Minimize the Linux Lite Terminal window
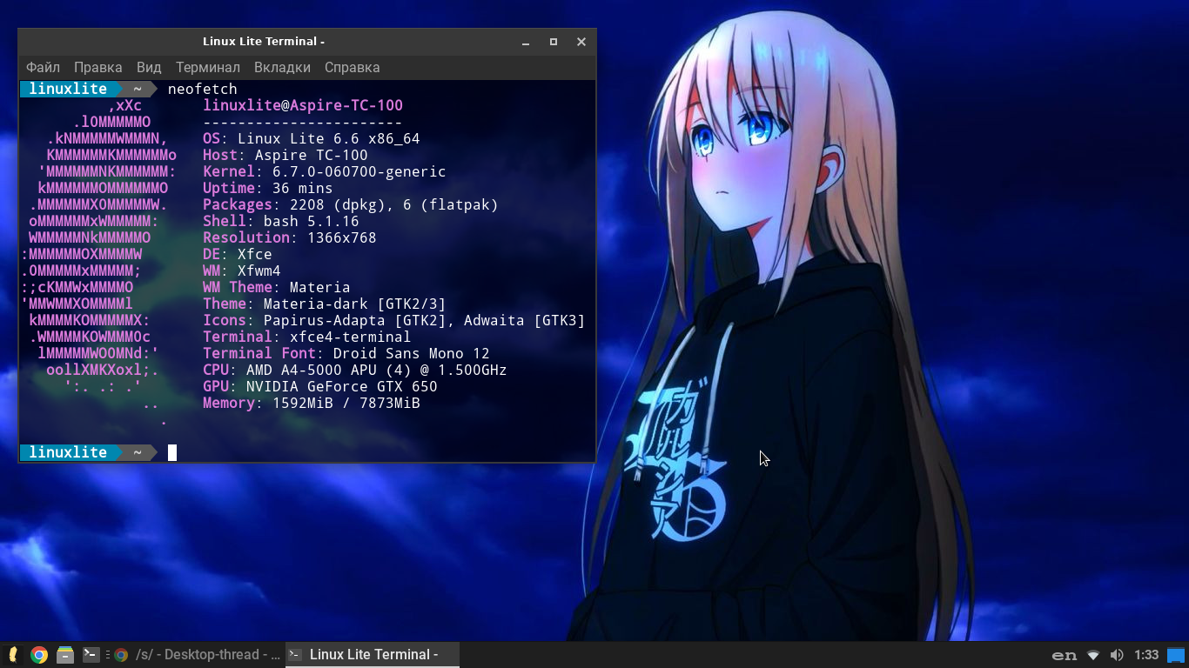Viewport: 1189px width, 668px height. pyautogui.click(x=526, y=42)
